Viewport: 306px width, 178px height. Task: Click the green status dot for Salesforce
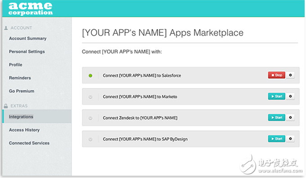[90, 76]
